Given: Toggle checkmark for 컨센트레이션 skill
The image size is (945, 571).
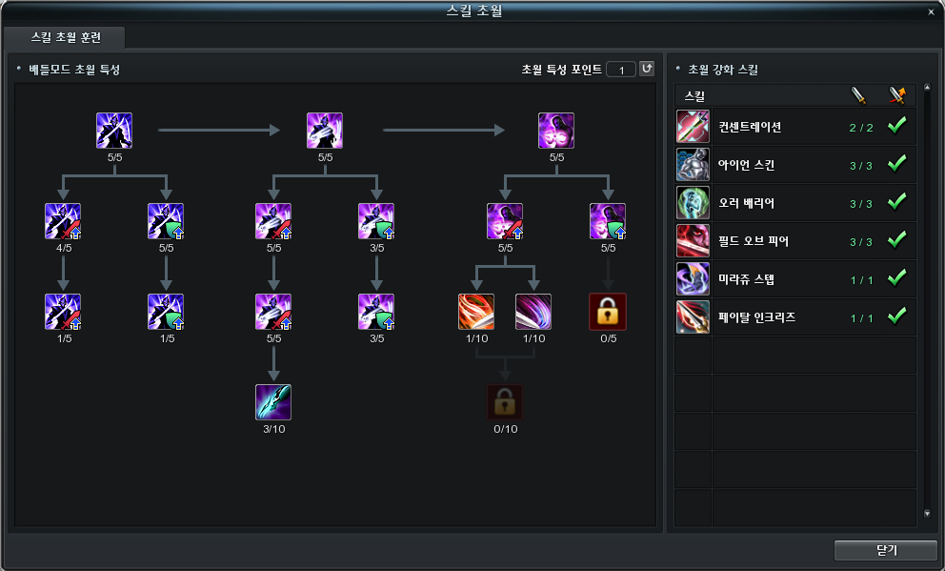Looking at the screenshot, I should 896,126.
